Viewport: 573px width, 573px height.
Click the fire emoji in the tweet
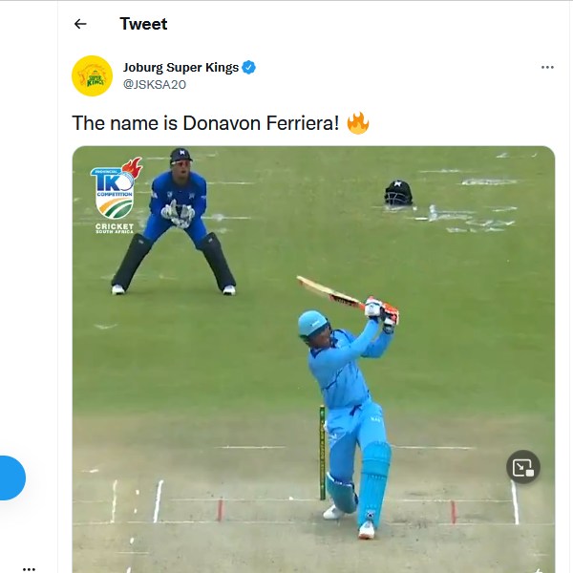point(358,123)
